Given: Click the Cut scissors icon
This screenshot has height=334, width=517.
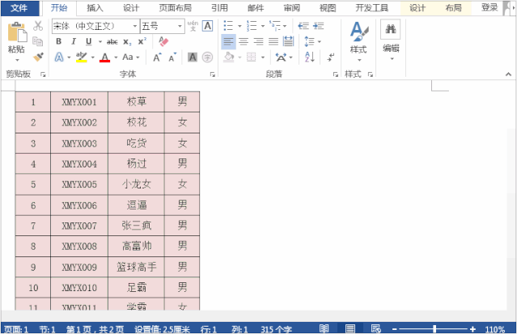Looking at the screenshot, I should 38,26.
